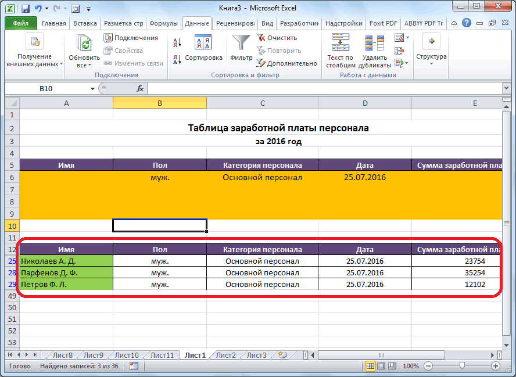The image size is (516, 377).
Task: Click Advanced filter (Дополнительно)
Action: (x=284, y=63)
